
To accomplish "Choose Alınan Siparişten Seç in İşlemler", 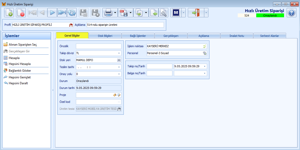I will coord(23,45).
